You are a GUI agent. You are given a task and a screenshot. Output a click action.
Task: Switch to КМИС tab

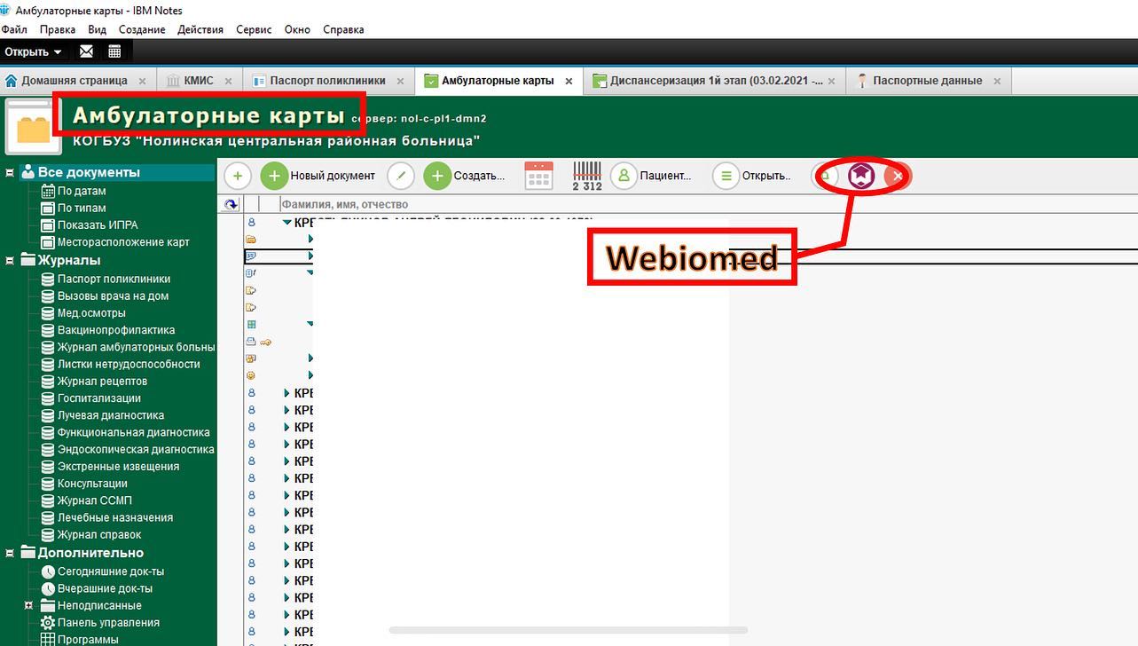[x=199, y=81]
